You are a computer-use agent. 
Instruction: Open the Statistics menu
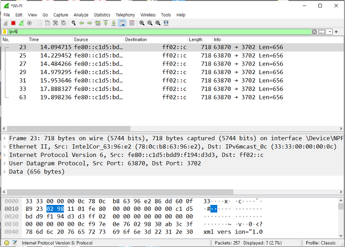[102, 15]
